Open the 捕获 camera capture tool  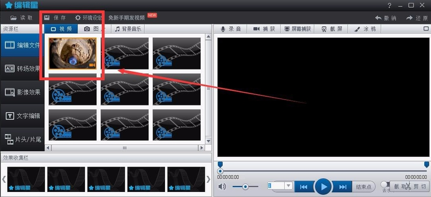263,29
